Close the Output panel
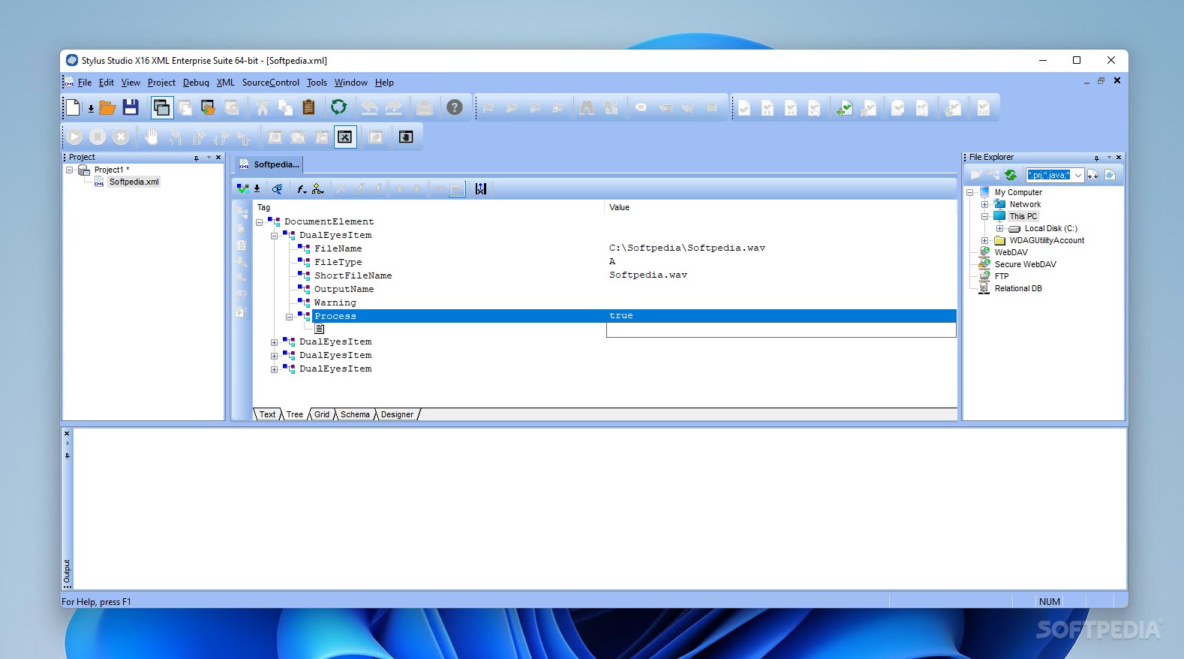 67,433
